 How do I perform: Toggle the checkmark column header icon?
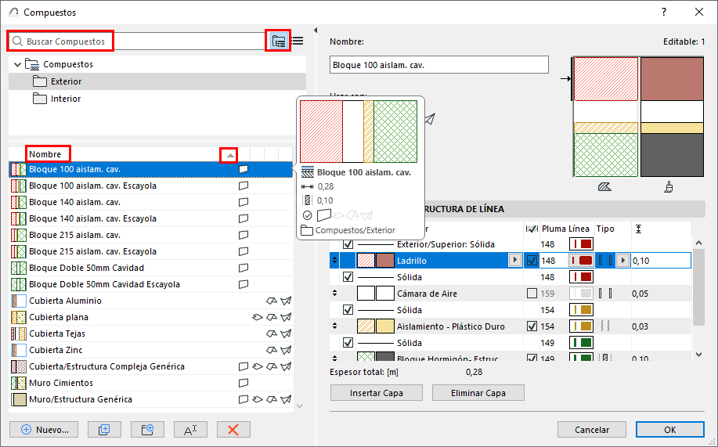pos(532,229)
